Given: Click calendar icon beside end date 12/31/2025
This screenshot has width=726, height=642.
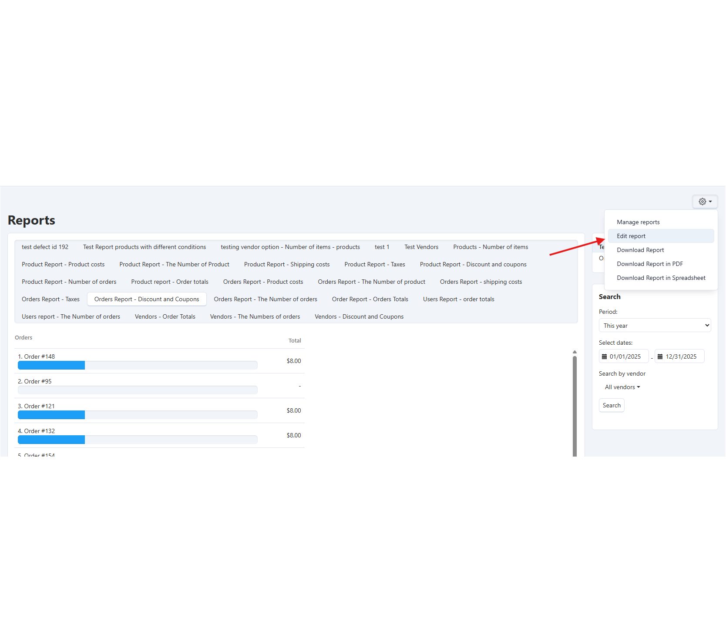Looking at the screenshot, I should (660, 356).
